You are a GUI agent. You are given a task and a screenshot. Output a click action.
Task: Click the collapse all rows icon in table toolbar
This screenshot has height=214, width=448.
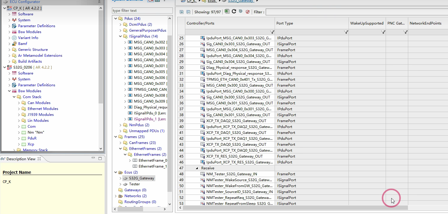click(x=188, y=12)
